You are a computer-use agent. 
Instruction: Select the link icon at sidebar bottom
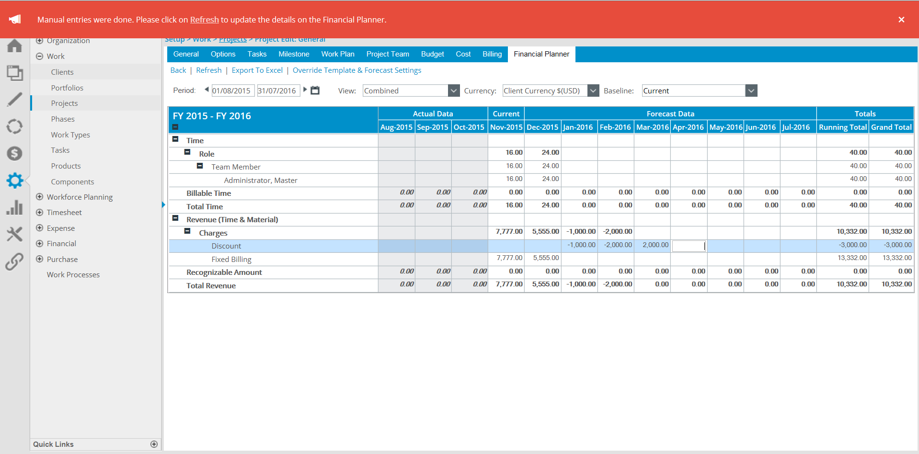[x=14, y=262]
